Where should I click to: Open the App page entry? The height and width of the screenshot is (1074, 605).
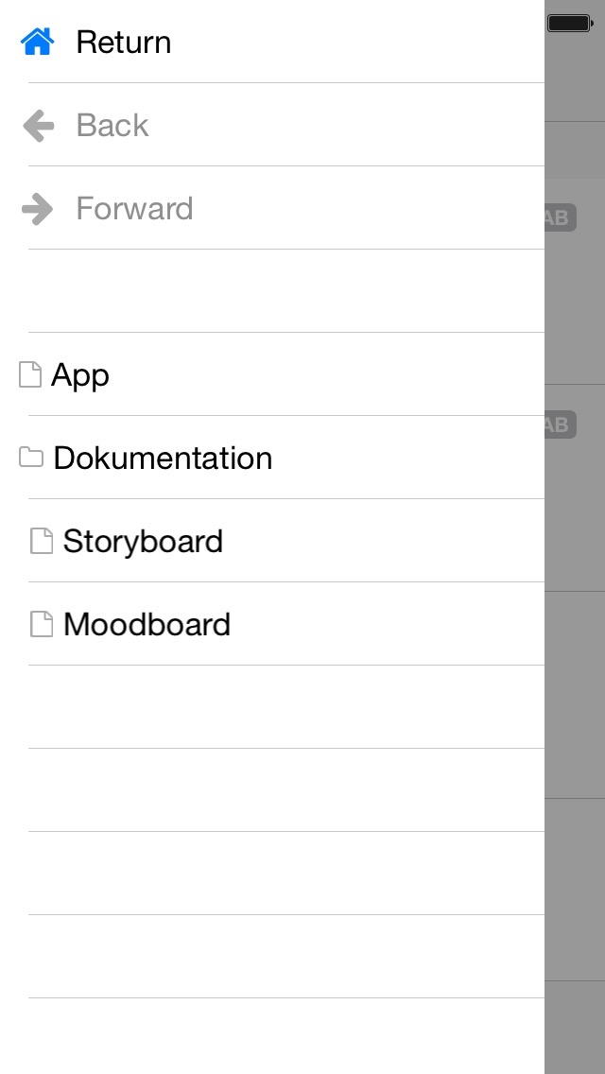[80, 374]
